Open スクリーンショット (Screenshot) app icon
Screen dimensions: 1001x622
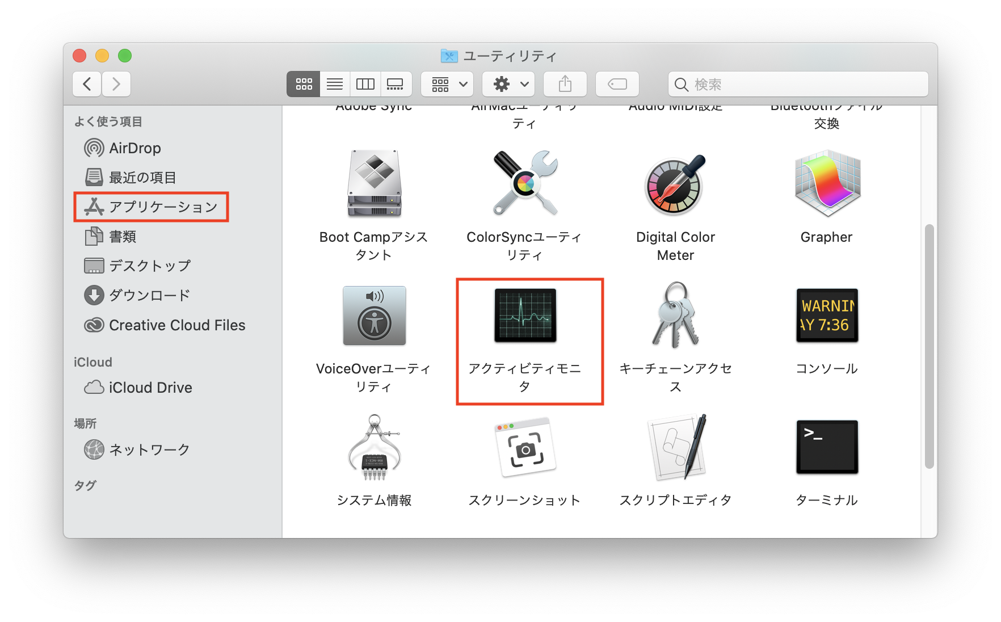pos(525,447)
